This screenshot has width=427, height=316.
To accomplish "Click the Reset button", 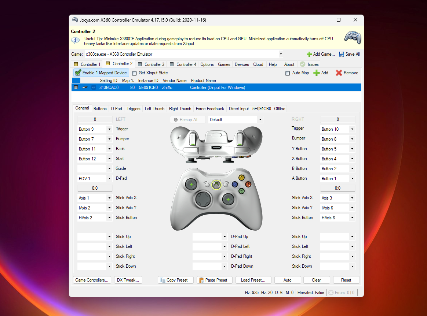I will pos(346,280).
